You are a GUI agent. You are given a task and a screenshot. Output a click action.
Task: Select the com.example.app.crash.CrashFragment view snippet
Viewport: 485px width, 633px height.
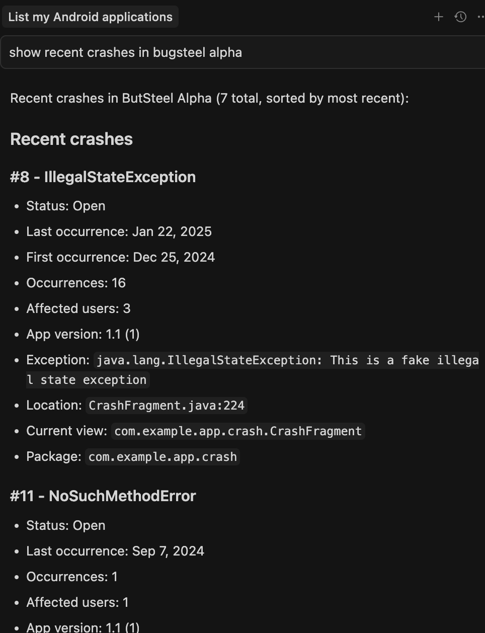(238, 431)
